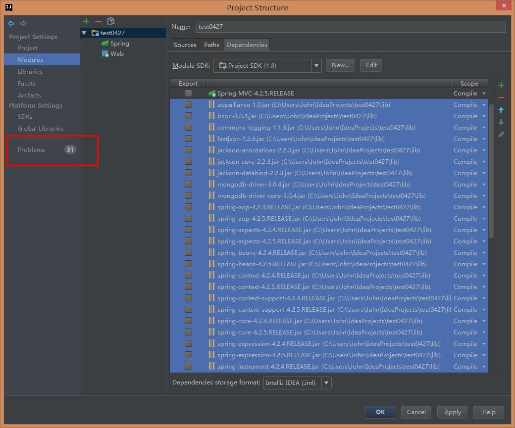Open the SDKs platform settings
Viewport: 515px width, 428px height.
(25, 116)
